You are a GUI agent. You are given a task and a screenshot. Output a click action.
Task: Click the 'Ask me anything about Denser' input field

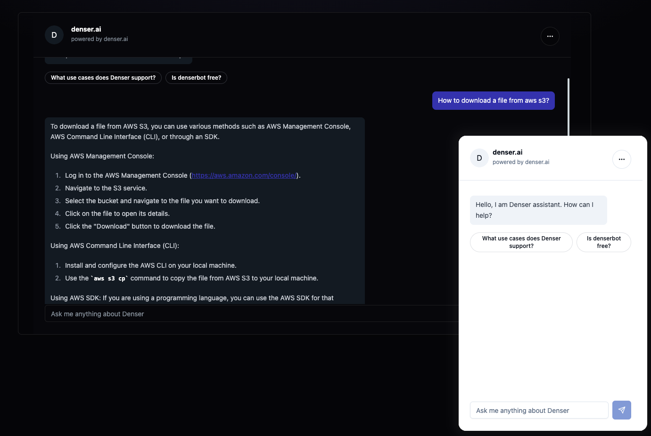point(189,313)
